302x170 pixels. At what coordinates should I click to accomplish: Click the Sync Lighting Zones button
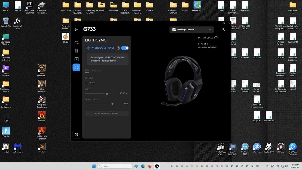coord(107,114)
